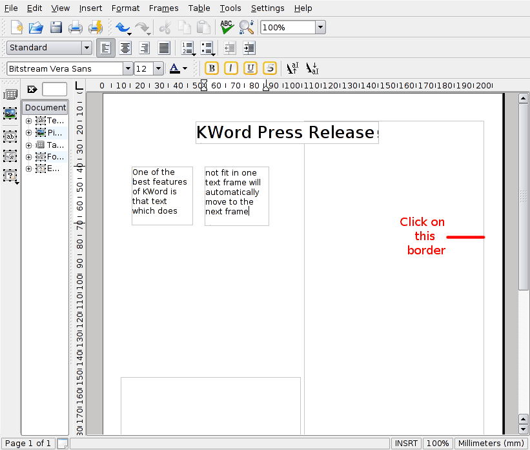
Task: Select the Insert Picture frame tool
Action: point(10,114)
